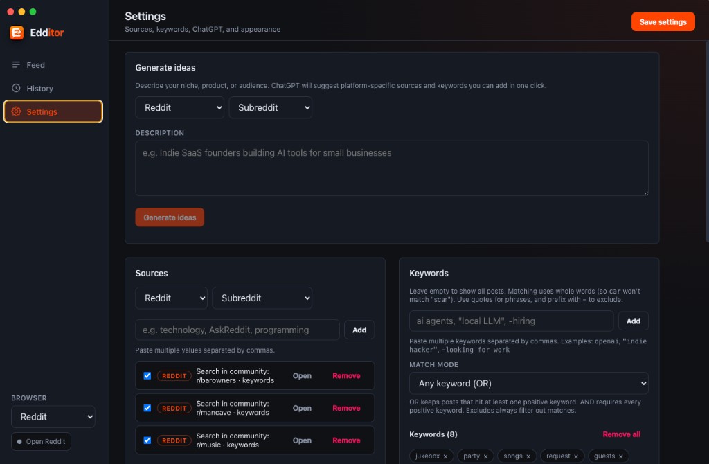The image size is (709, 464).
Task: Click the Edditor app name text
Action: 46,33
